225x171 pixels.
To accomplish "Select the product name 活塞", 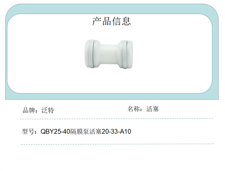I will click(x=152, y=109).
